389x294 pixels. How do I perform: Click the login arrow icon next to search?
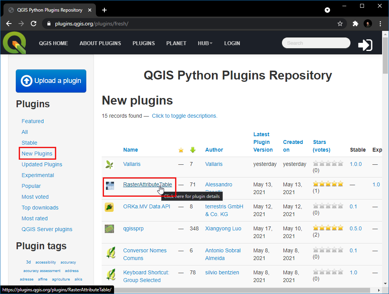[365, 45]
